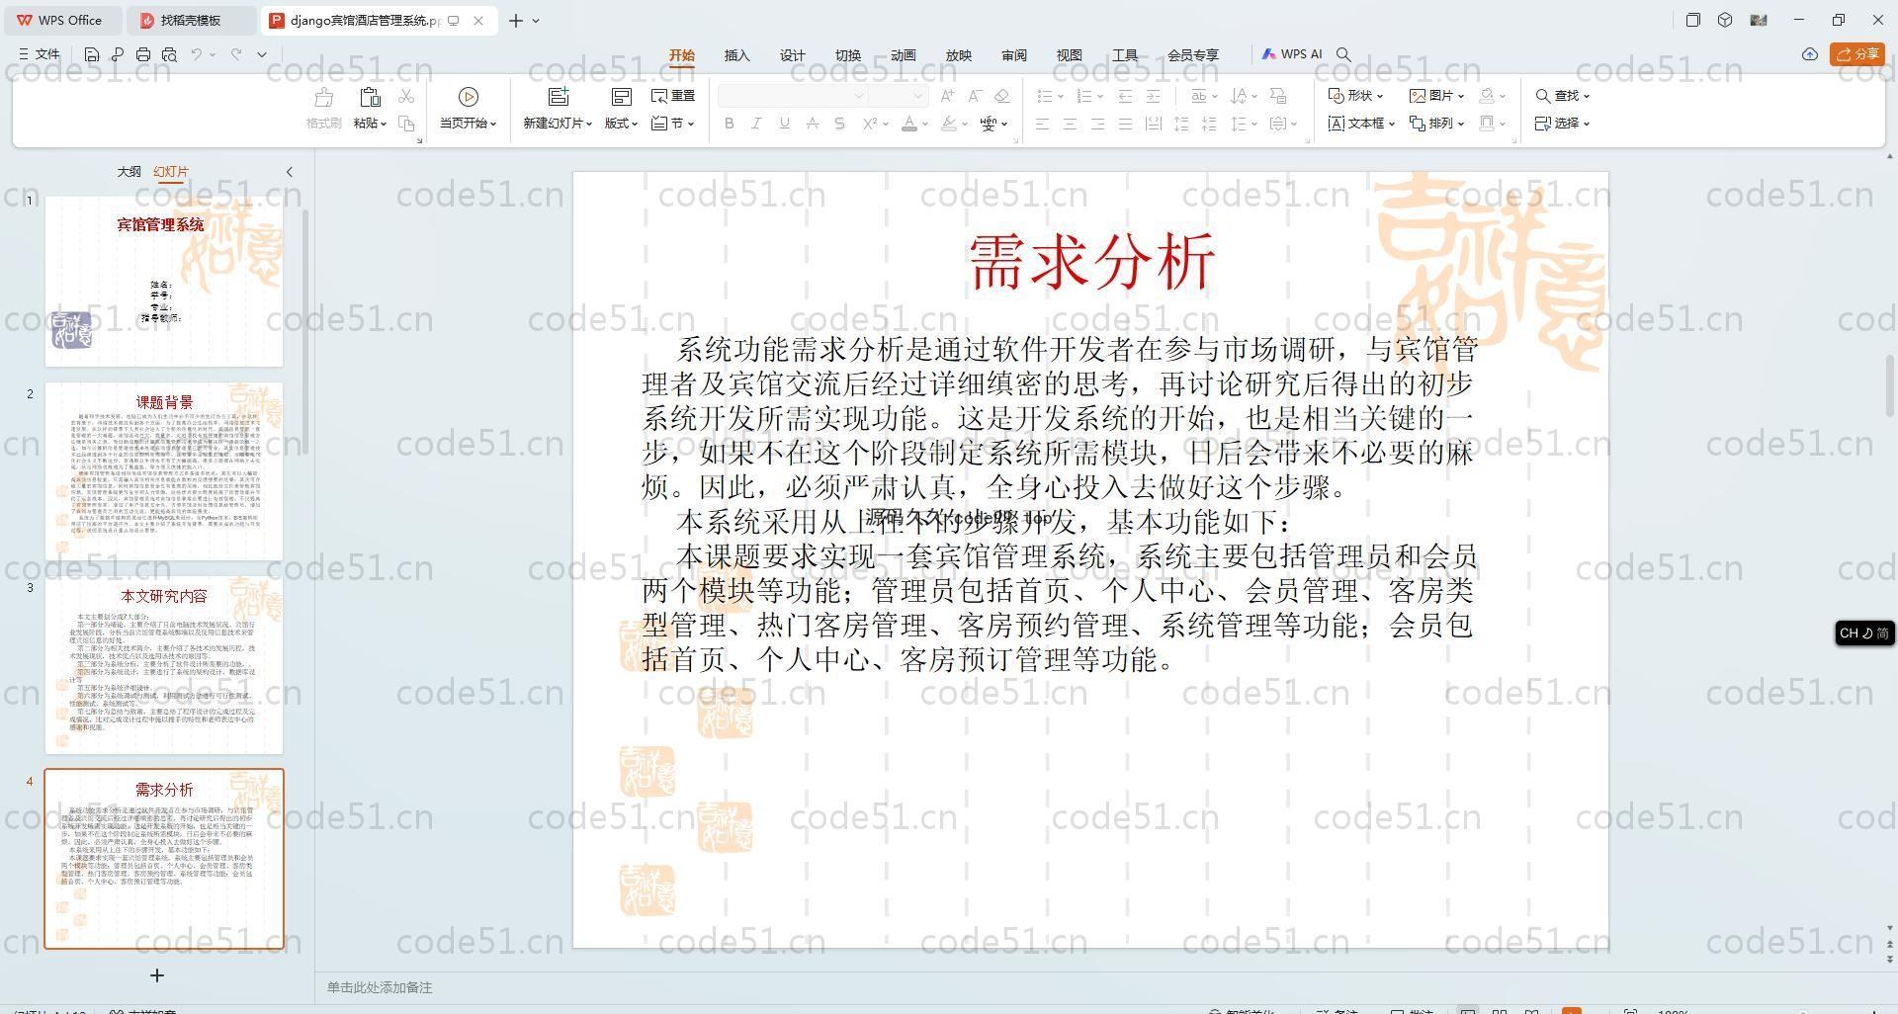Open the Text Box (文本框) dropdown
This screenshot has width=1898, height=1014.
pyautogui.click(x=1361, y=124)
